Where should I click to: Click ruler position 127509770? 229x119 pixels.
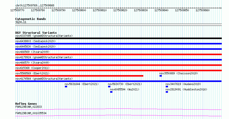[x=17, y=10]
